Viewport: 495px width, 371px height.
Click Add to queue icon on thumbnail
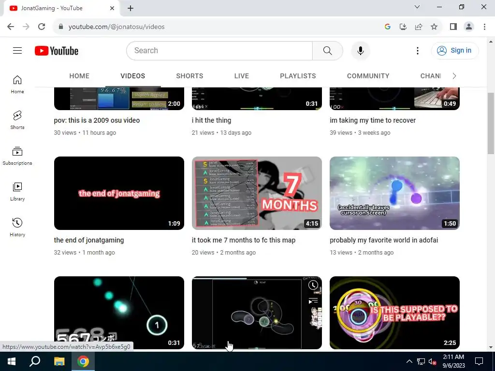coord(313,301)
